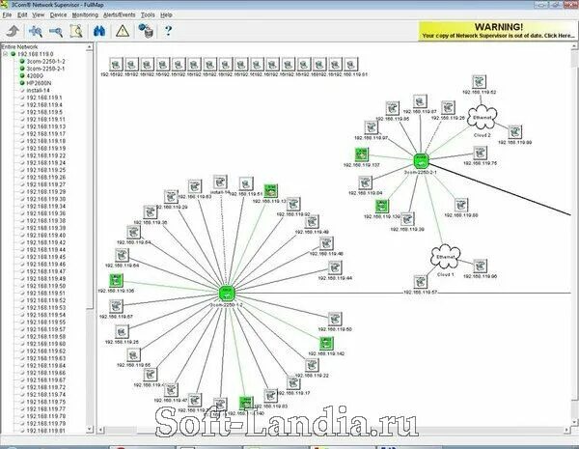Select 3com-2250-1-2 in the tree
This screenshot has height=449, width=579.
click(x=45, y=62)
